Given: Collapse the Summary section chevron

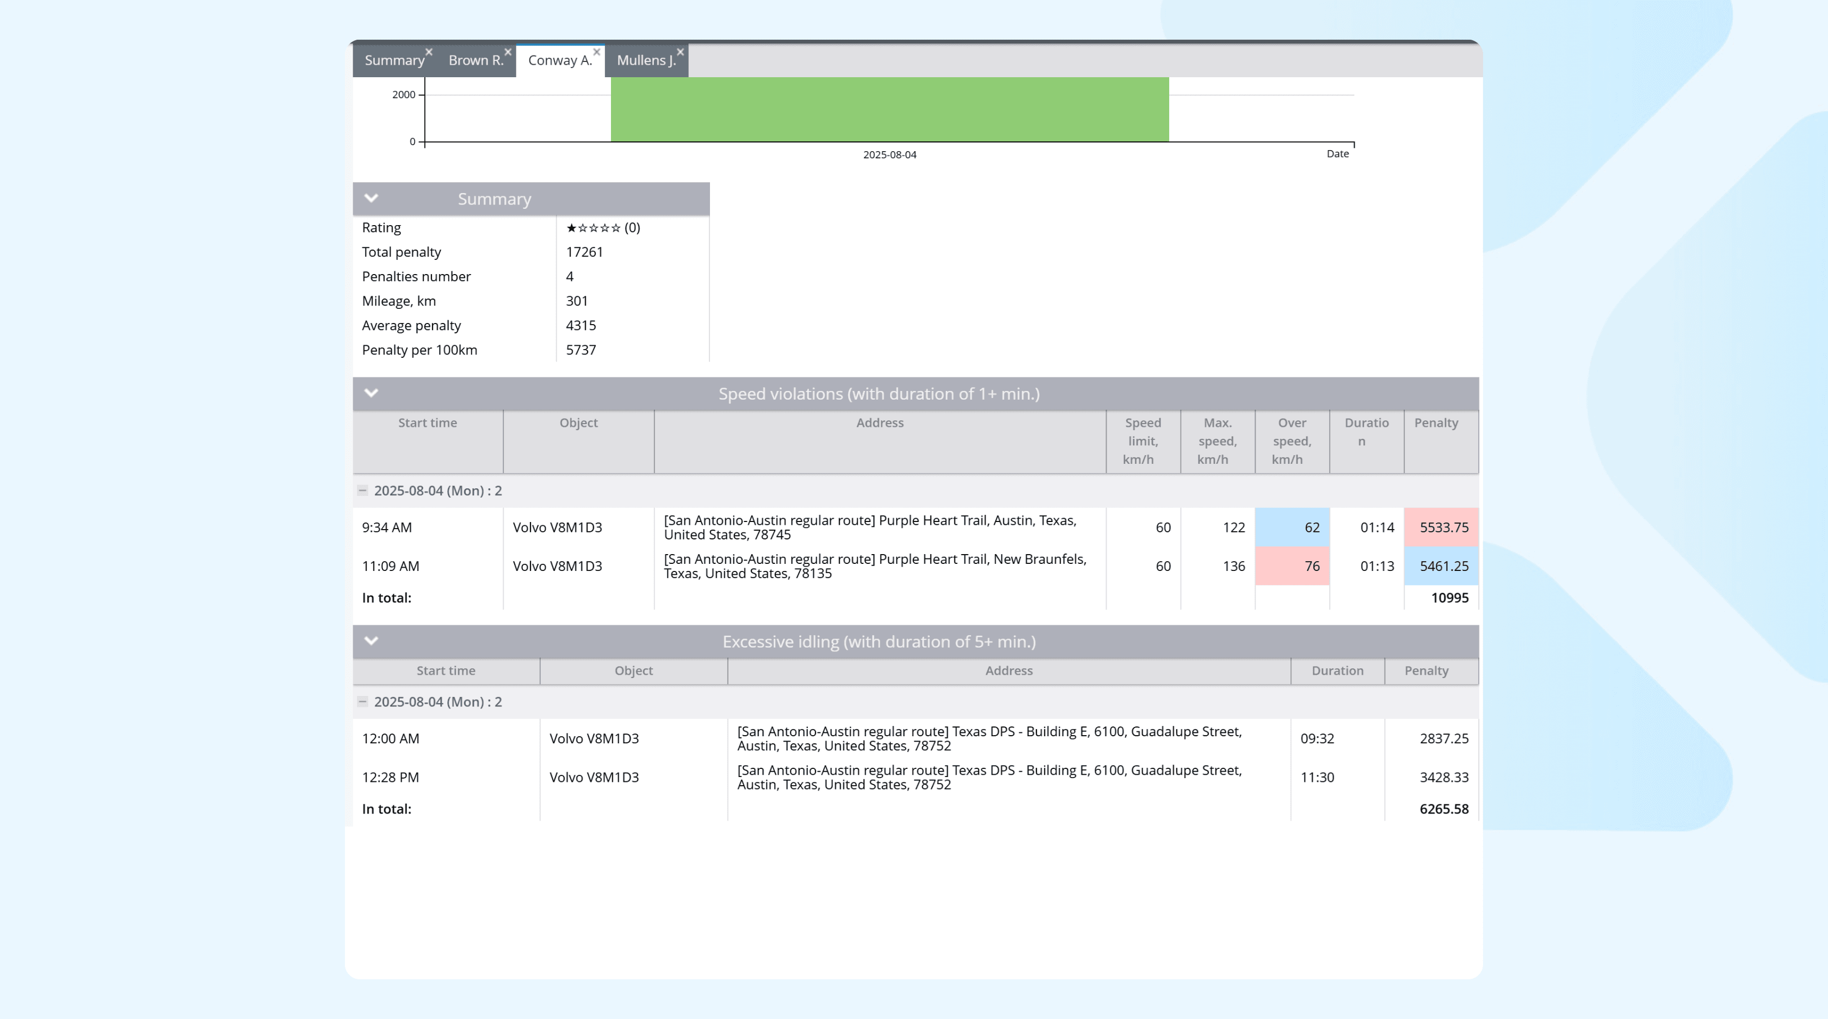Looking at the screenshot, I should [371, 198].
